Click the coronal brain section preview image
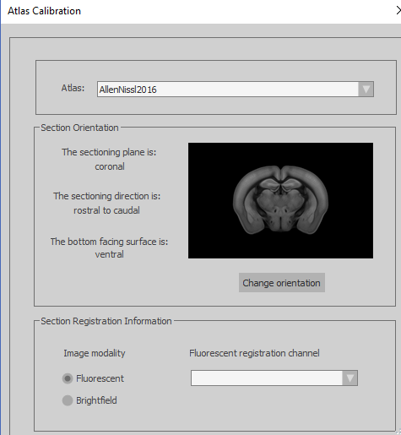The width and height of the screenshot is (401, 435). [x=280, y=200]
